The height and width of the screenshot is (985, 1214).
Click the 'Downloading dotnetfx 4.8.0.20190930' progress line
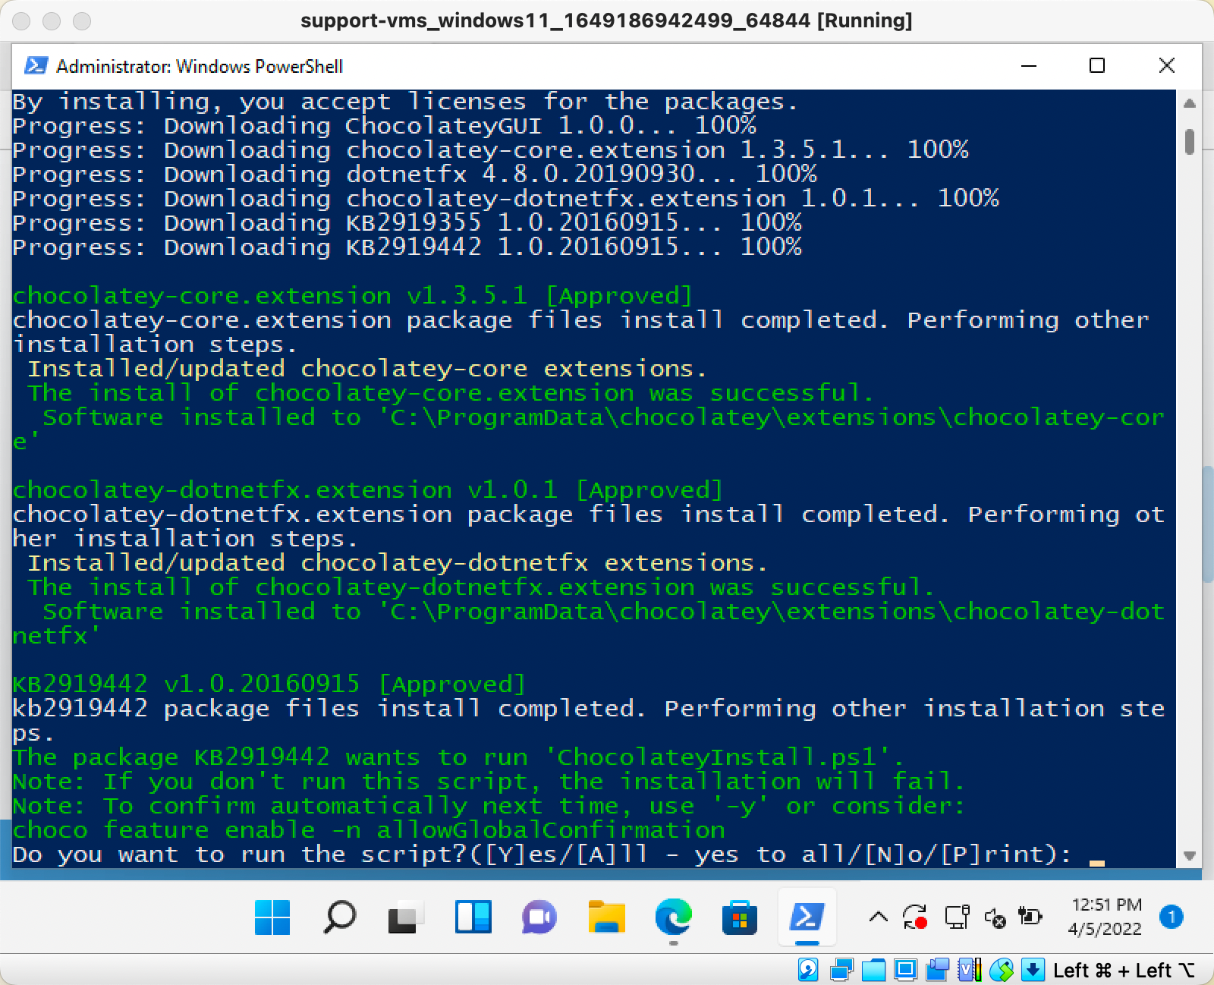(414, 175)
